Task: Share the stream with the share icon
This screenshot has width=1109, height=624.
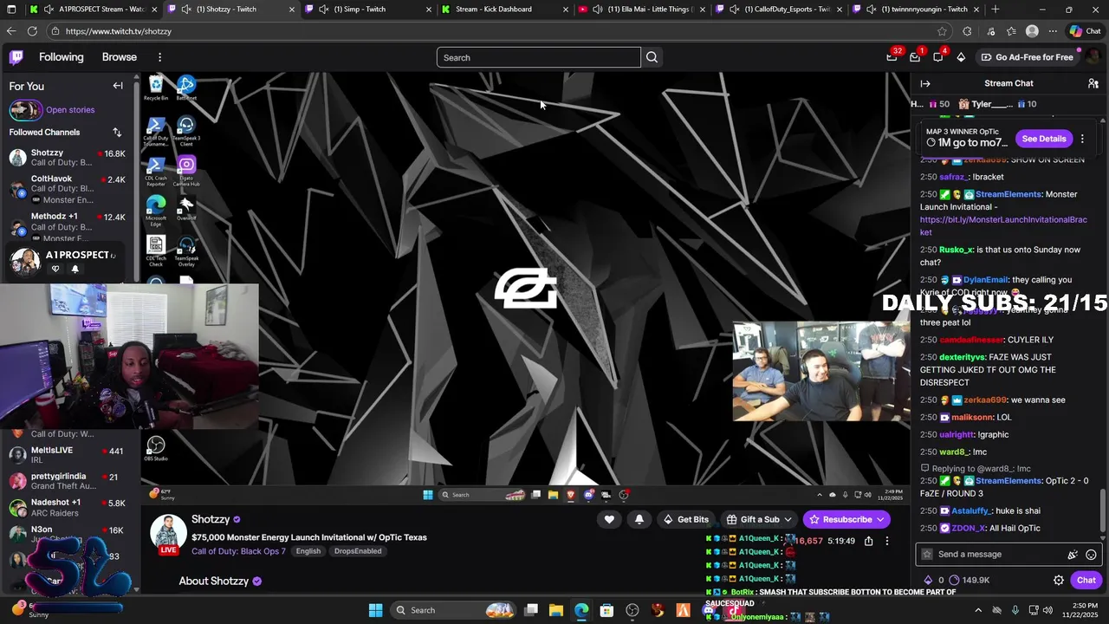Action: pyautogui.click(x=868, y=541)
